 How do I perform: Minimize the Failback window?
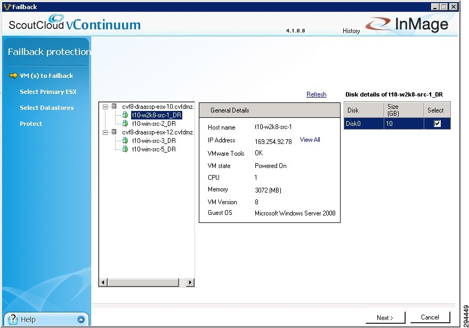(435, 7)
